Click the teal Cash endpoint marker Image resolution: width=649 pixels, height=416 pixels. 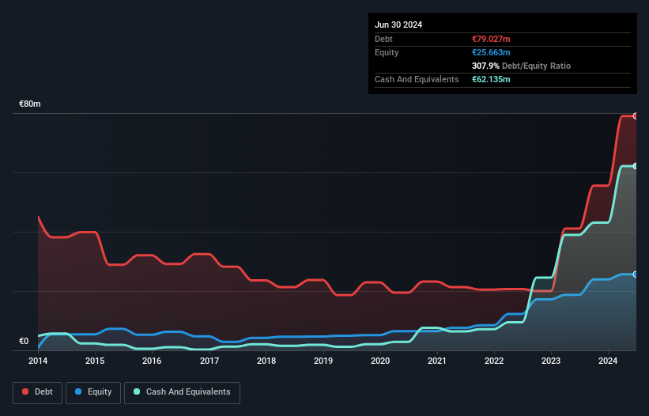point(636,166)
